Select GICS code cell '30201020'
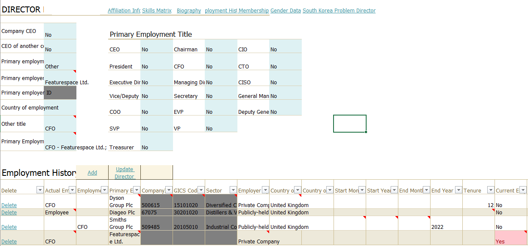The image size is (528, 246). pyautogui.click(x=189, y=212)
